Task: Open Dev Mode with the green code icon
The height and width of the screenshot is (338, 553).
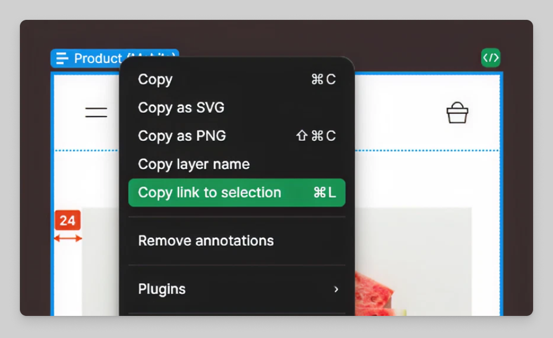Action: click(x=491, y=57)
